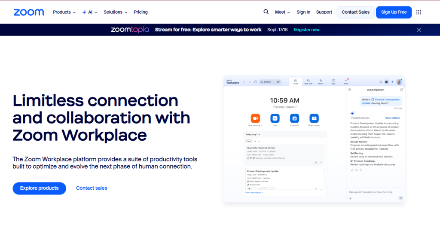Image resolution: width=440 pixels, height=236 pixels.
Task: Open the nine-dot app grid menu
Action: [419, 12]
